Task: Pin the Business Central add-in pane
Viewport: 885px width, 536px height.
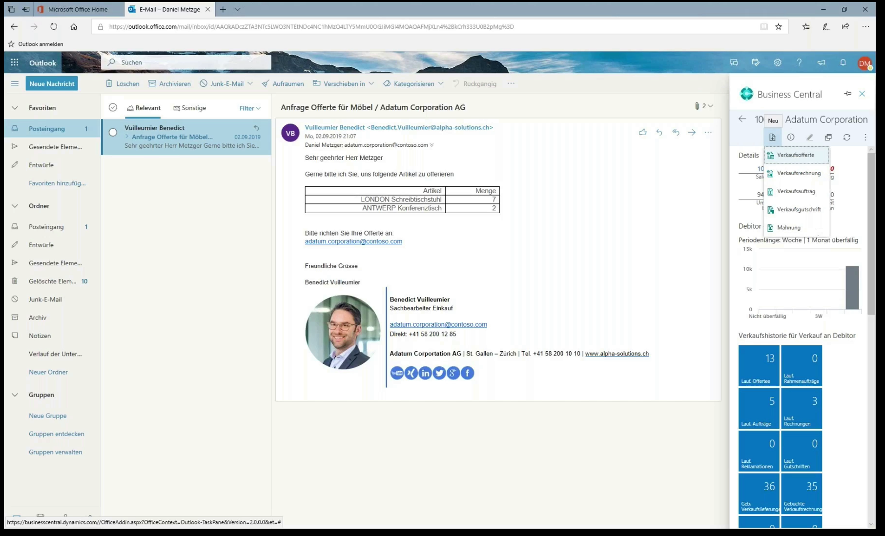Action: coord(848,94)
